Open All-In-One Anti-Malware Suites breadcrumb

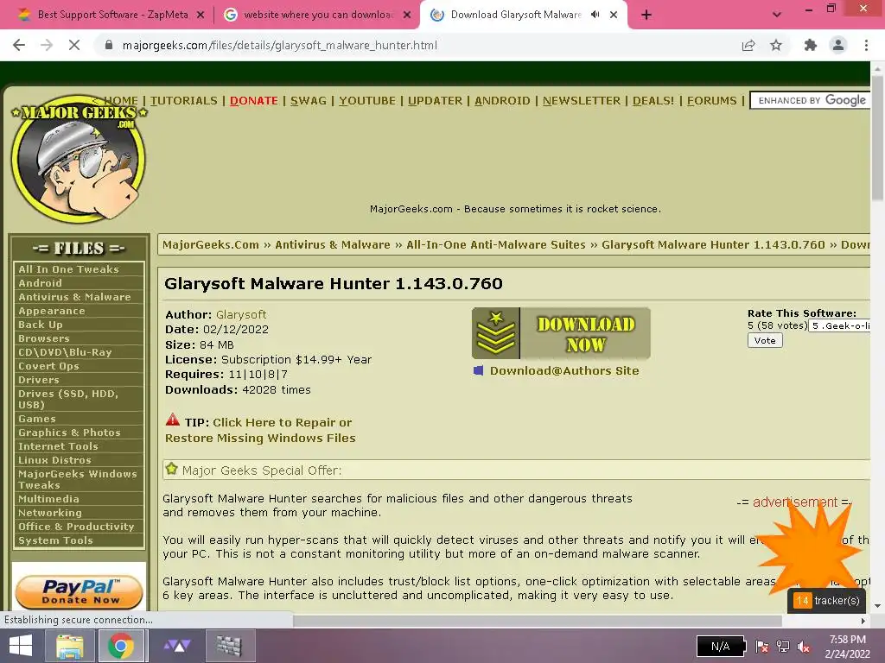[495, 244]
